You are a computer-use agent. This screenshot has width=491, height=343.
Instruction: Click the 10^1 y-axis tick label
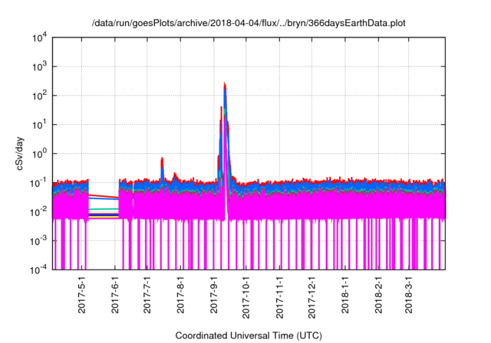[40, 125]
